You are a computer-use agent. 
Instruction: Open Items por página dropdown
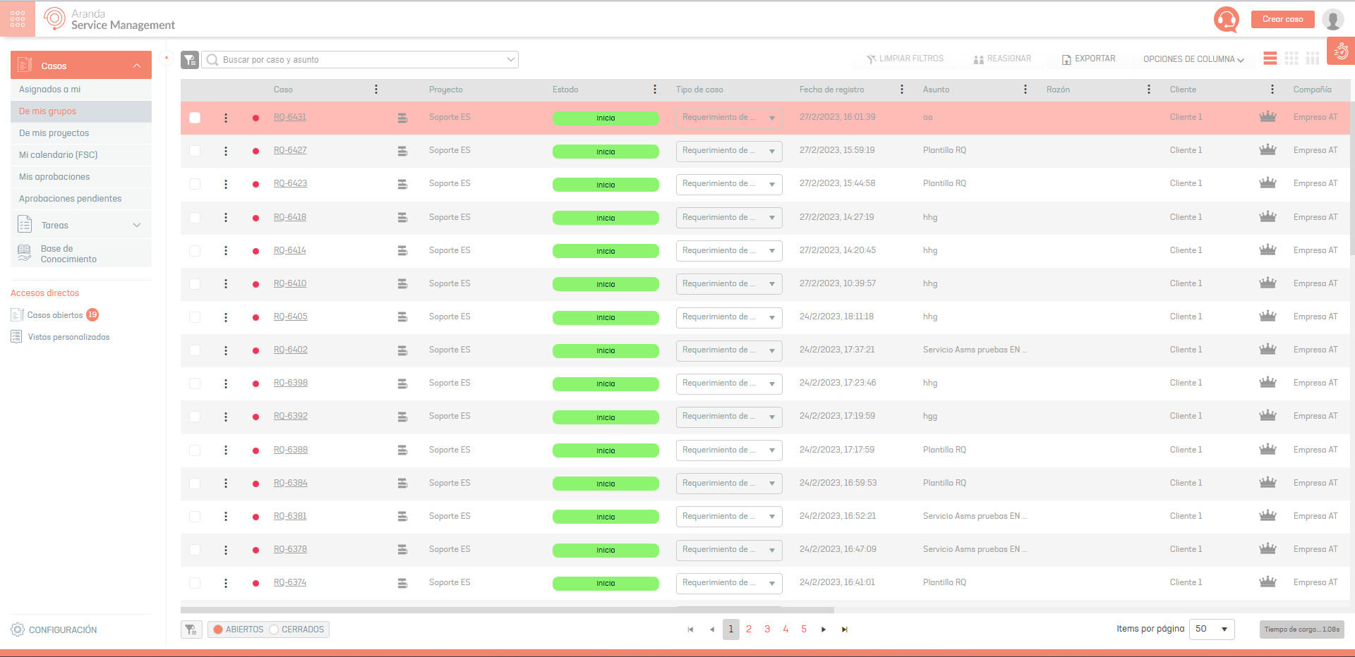[x=1211, y=629]
